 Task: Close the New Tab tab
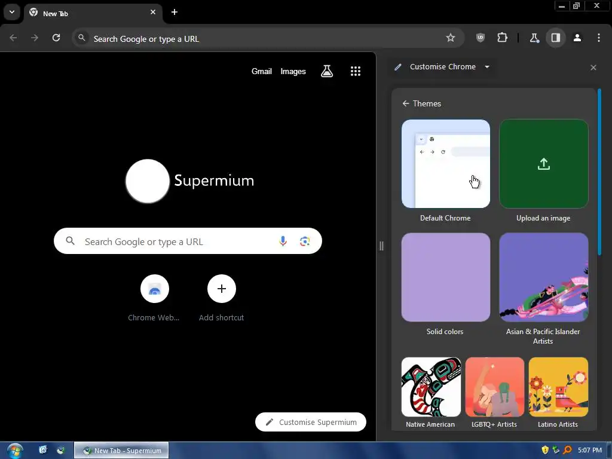(x=153, y=12)
